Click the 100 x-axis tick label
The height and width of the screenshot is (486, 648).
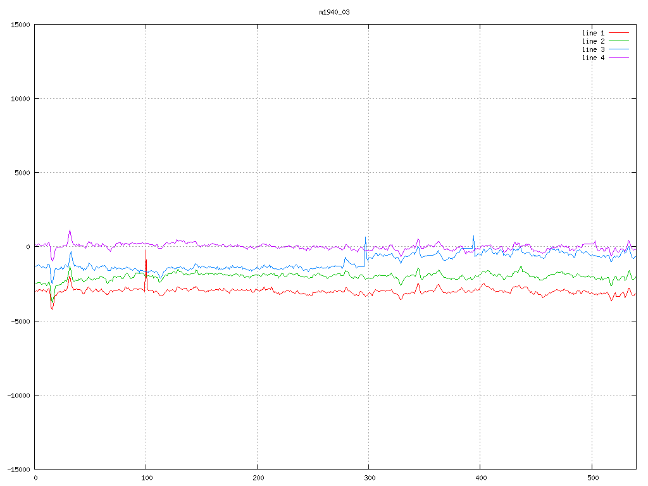(146, 478)
